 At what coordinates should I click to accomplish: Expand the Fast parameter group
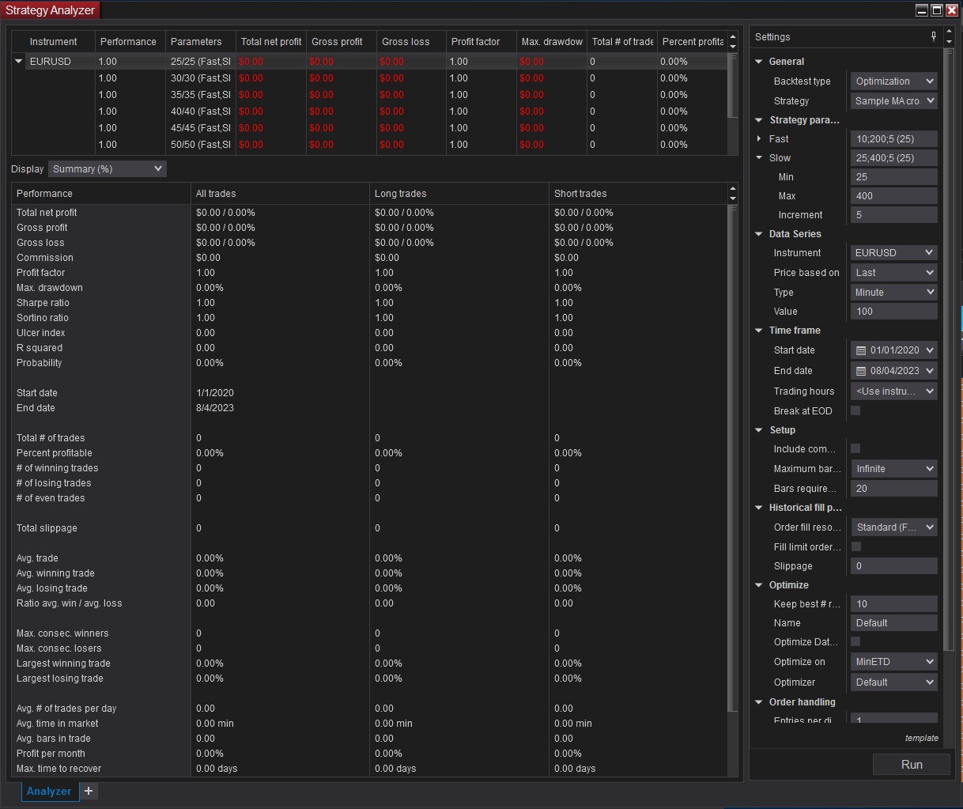tap(759, 138)
